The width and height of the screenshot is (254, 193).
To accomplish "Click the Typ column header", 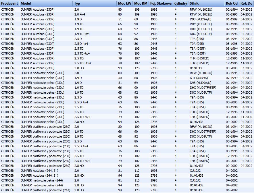I will tap(95, 3).
